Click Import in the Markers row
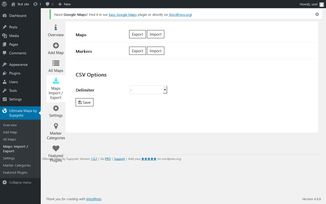This screenshot has width=326, height=204. pos(156,51)
